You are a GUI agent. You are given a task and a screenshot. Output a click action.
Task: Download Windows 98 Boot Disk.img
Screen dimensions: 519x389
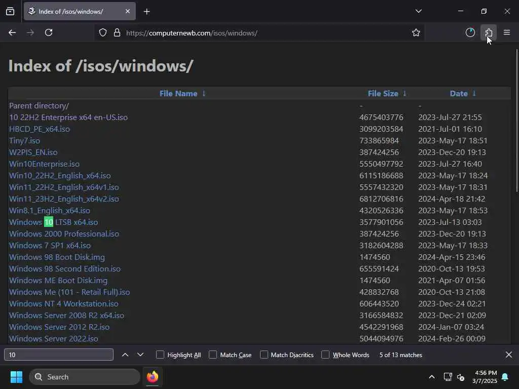[57, 257]
